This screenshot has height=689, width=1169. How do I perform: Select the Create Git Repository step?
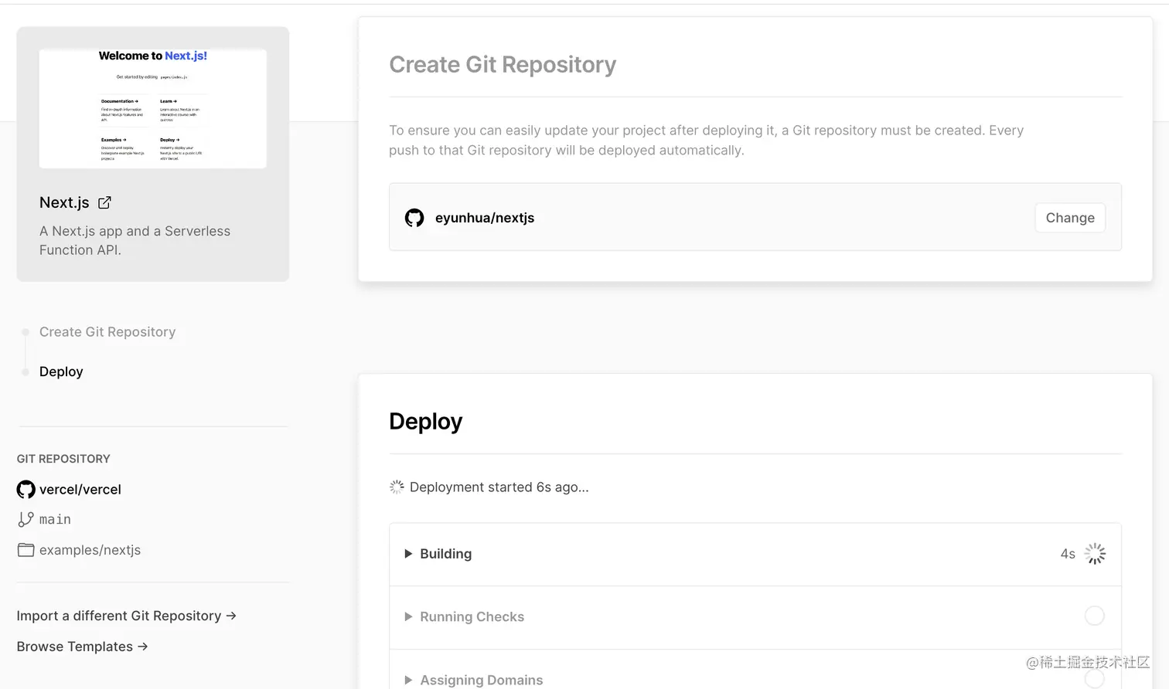tap(107, 331)
